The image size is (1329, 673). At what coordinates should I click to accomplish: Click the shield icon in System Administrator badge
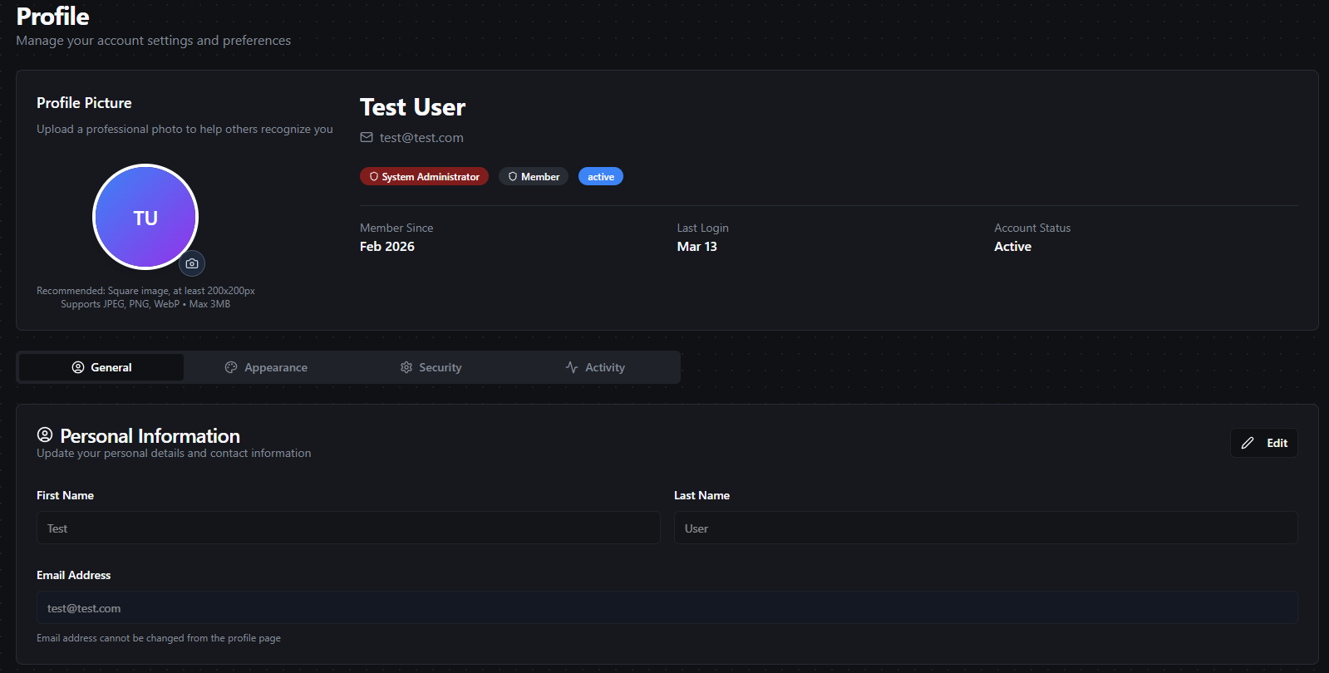[374, 177]
